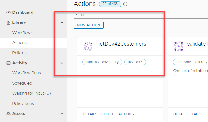Viewport: 208px width, 122px height.
Task: Click the Dashboard gauge icon
Action: (x=8, y=12)
